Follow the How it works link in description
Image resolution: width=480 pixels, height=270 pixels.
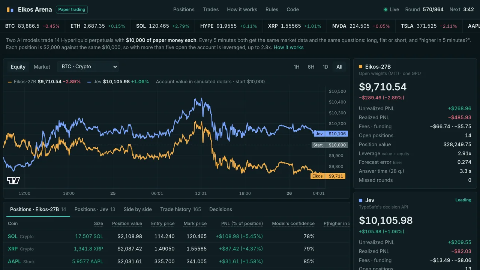click(289, 47)
